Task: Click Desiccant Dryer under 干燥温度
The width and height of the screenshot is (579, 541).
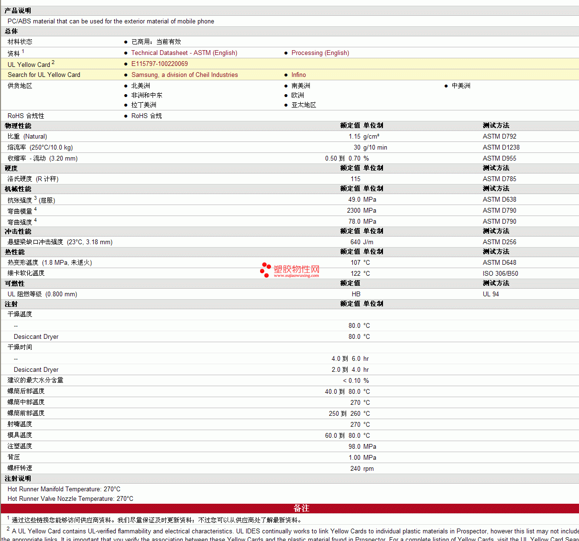Action: click(x=36, y=337)
